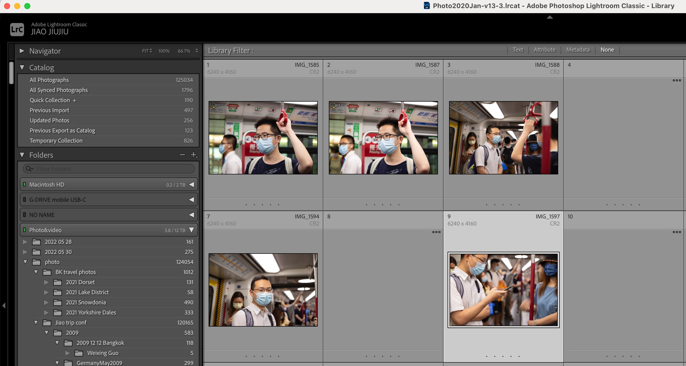
Task: Collapse the BK travel photos folder
Action: pyautogui.click(x=36, y=272)
